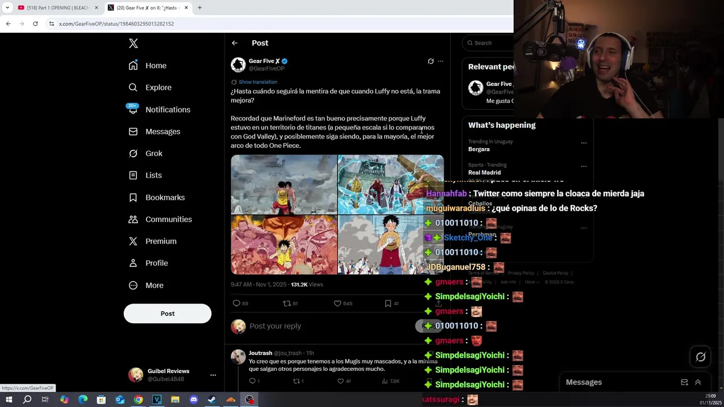Image resolution: width=724 pixels, height=407 pixels.
Task: Open the post's three-dot options menu
Action: 441,61
